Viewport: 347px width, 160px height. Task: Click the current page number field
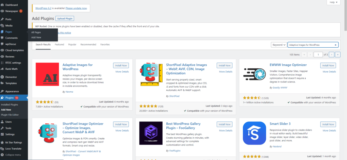[x=318, y=54]
